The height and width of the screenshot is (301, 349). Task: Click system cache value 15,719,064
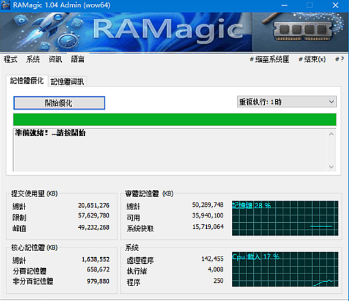208,227
